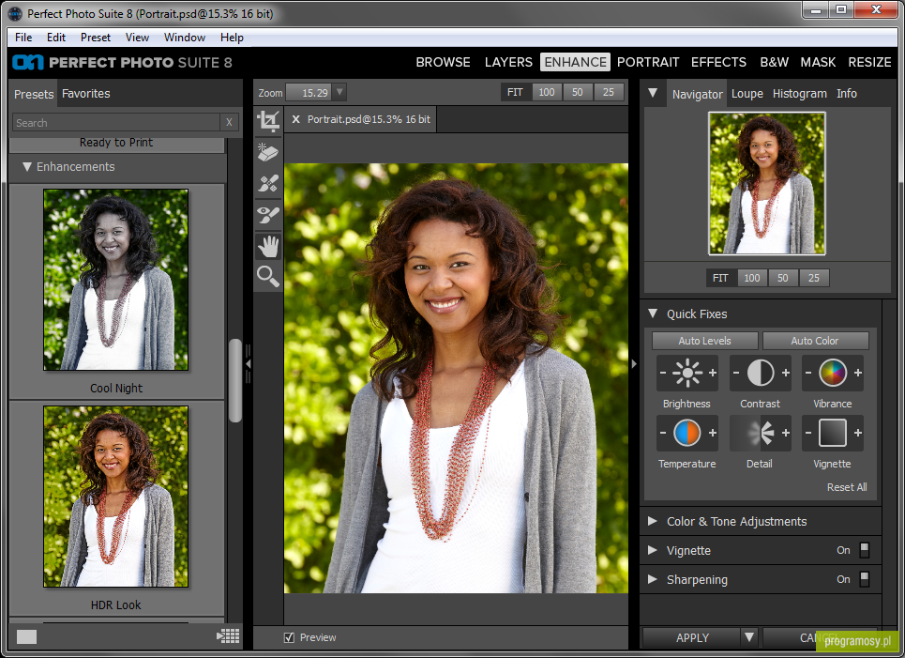Clear the preset search with X
The height and width of the screenshot is (658, 905).
[x=229, y=122]
